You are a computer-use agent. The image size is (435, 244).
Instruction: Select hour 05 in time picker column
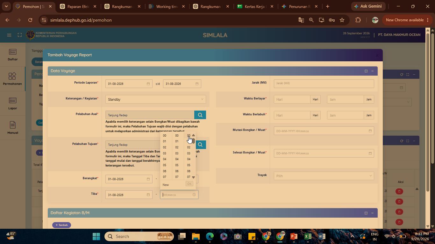point(165,165)
